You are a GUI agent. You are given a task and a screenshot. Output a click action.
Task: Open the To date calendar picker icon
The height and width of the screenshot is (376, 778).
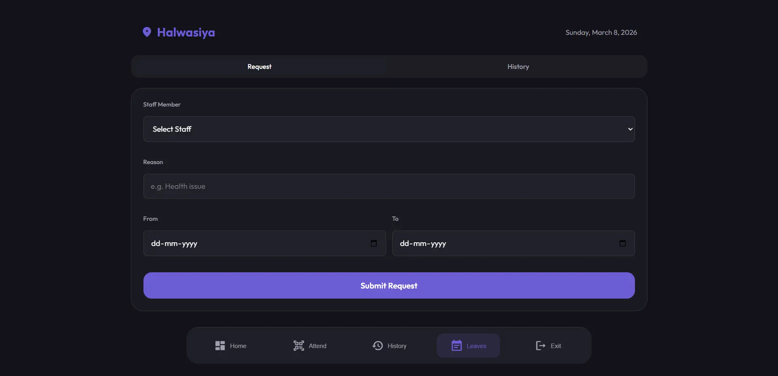(x=622, y=243)
